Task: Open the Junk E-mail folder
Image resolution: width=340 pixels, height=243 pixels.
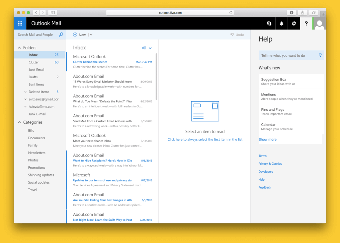Action: click(x=40, y=114)
